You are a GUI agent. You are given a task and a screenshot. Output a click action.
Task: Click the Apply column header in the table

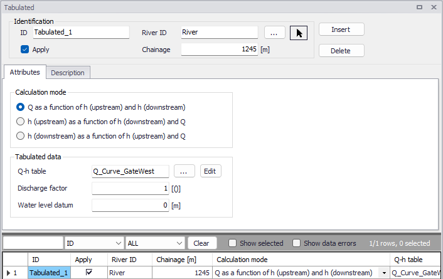pos(89,260)
